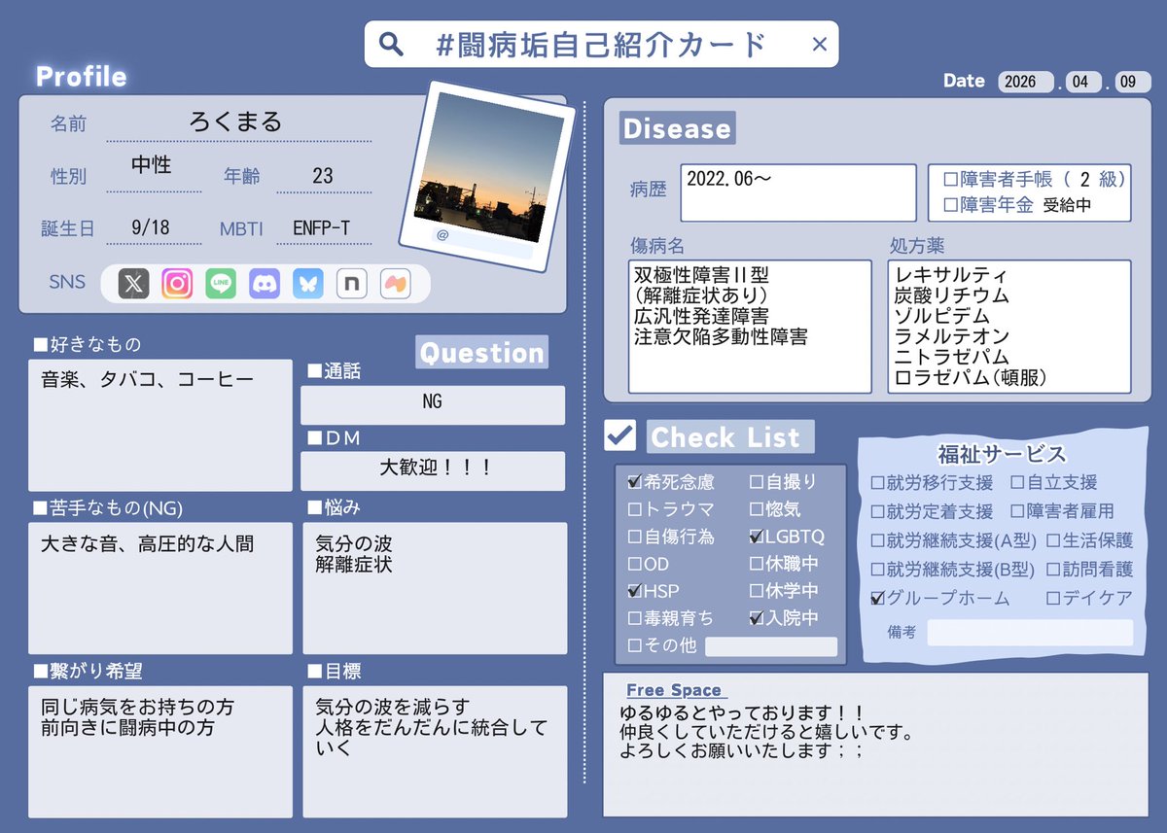The height and width of the screenshot is (833, 1167).
Task: Open the X (Twitter) SNS icon
Action: [133, 283]
